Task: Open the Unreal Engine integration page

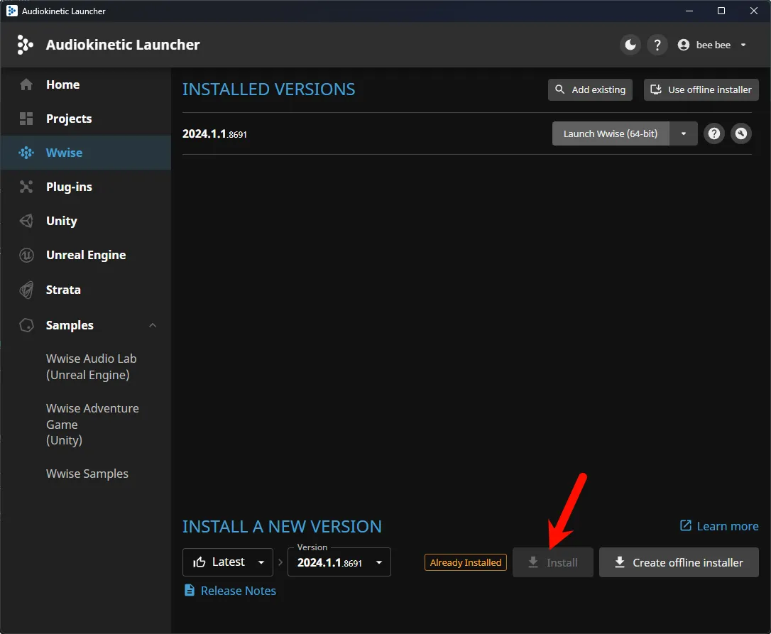Action: click(85, 255)
